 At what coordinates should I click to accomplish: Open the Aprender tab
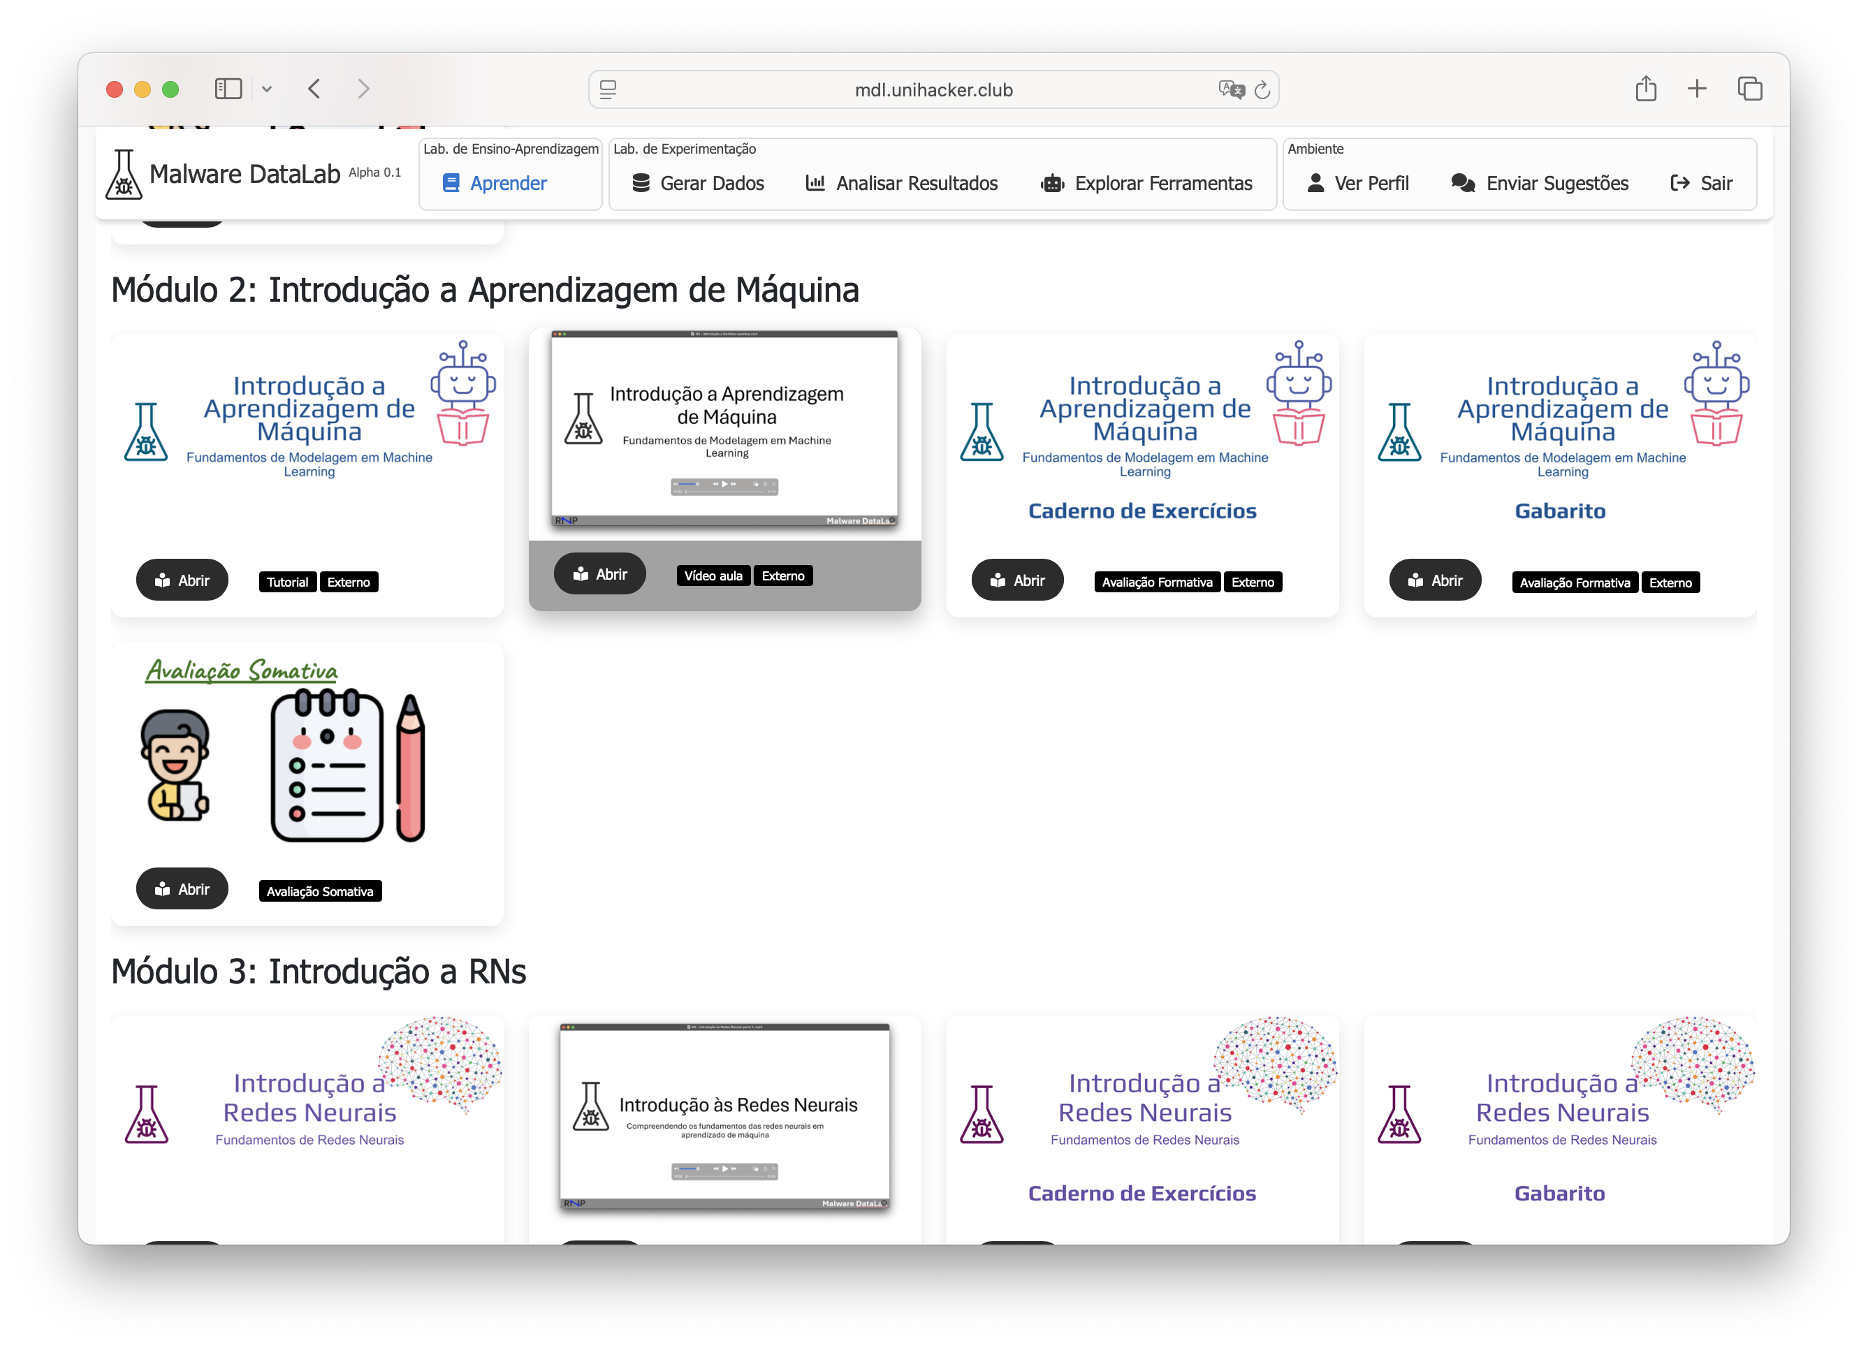[494, 183]
